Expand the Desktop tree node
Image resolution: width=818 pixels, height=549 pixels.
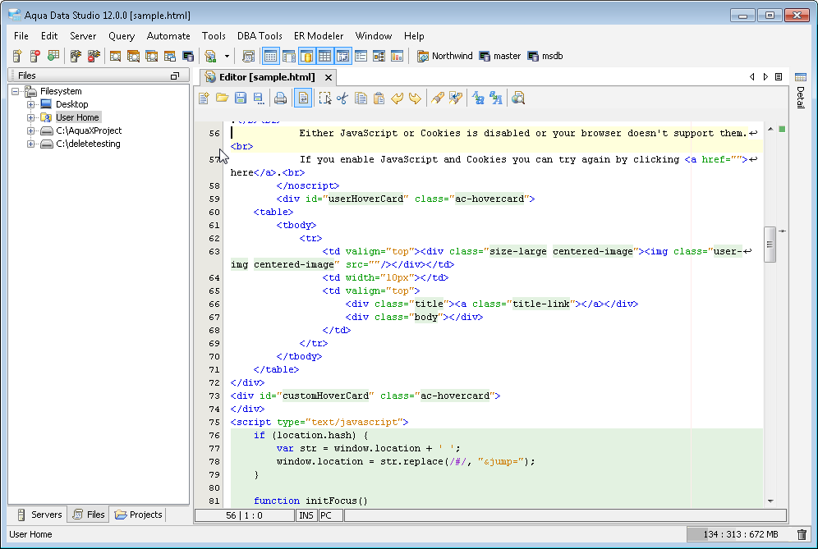point(31,104)
